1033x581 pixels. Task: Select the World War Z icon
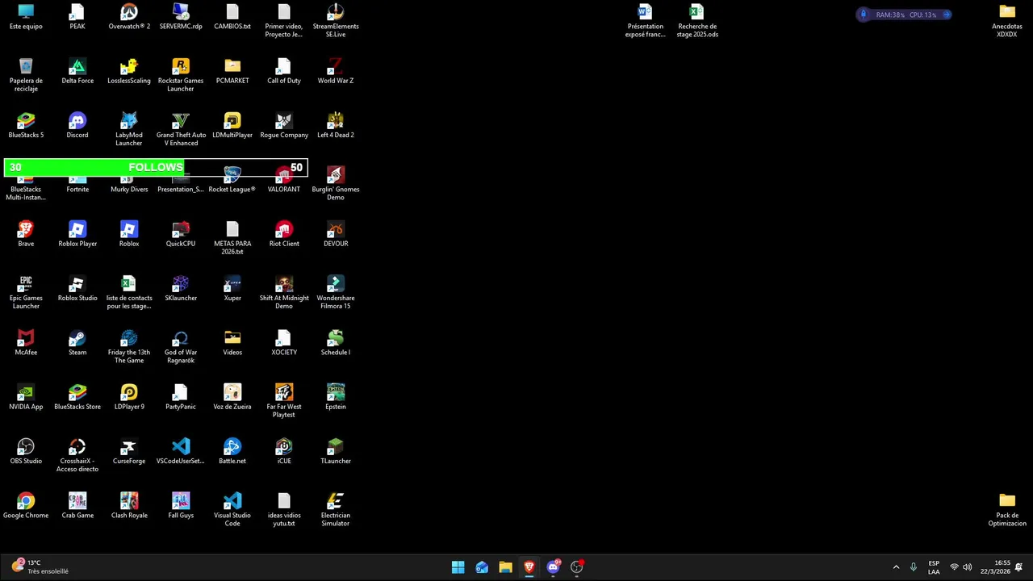336,72
